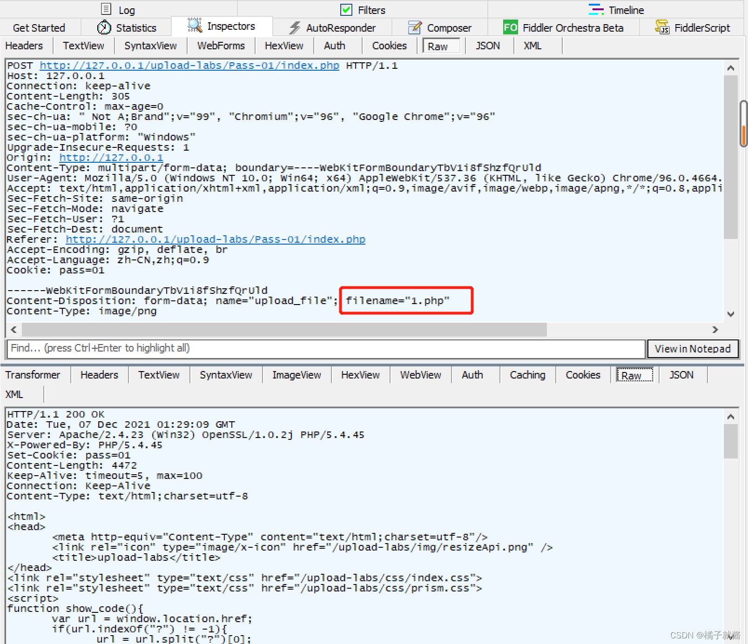Image resolution: width=748 pixels, height=644 pixels.
Task: Toggle the Filters checkbox icon
Action: tap(346, 9)
